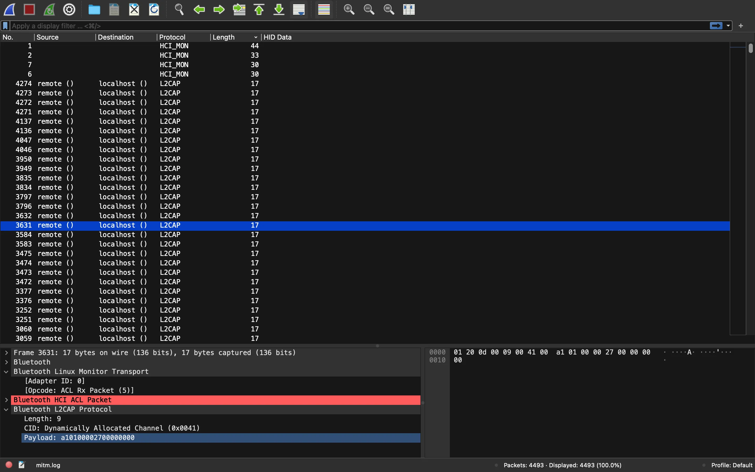Select the Payload a10100002700000000 field
Screen dimensions: 755x472
[x=221, y=438]
